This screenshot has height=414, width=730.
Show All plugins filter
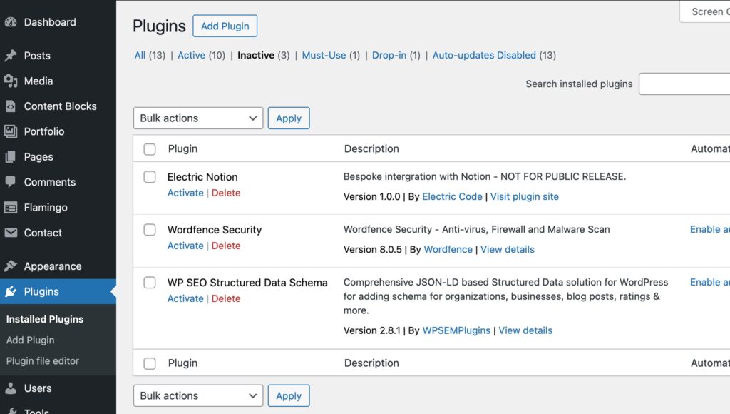tap(140, 55)
